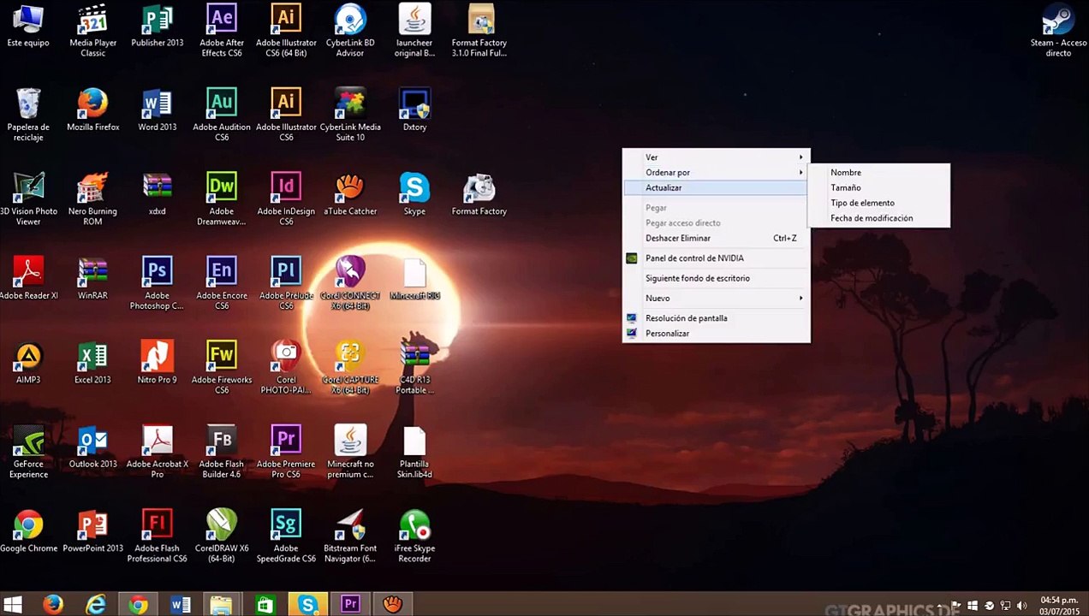Viewport: 1089px width, 616px height.
Task: Select CorelDRAW X6 (64-Bit) icon
Action: click(x=222, y=536)
